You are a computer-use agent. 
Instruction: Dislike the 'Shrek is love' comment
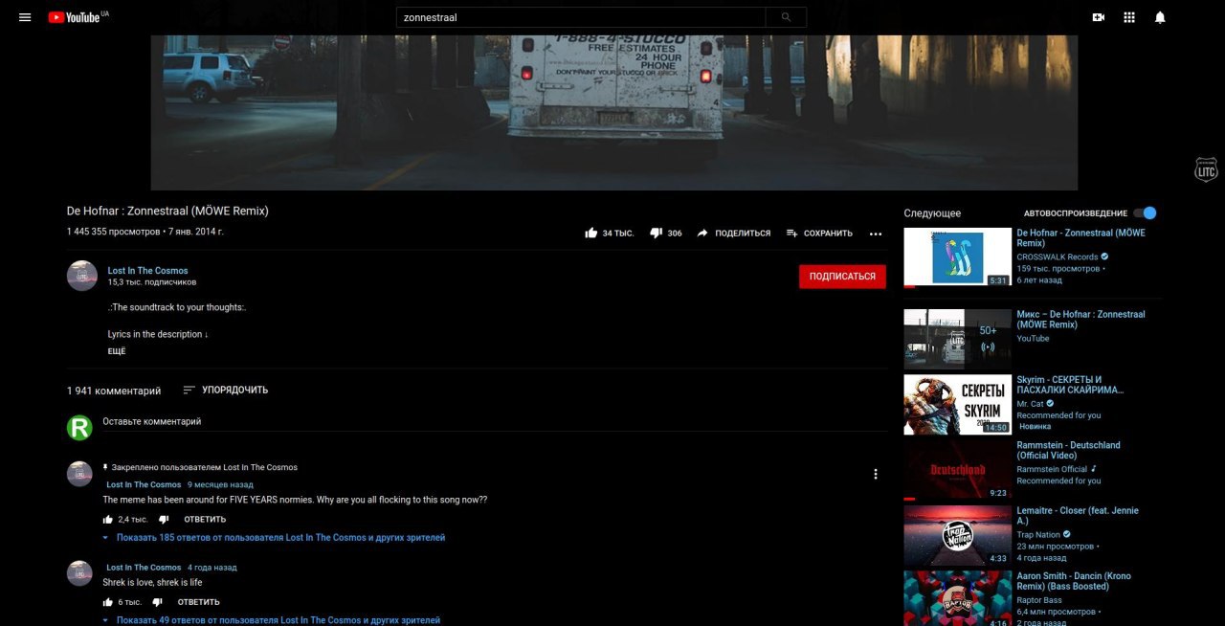[x=158, y=602]
